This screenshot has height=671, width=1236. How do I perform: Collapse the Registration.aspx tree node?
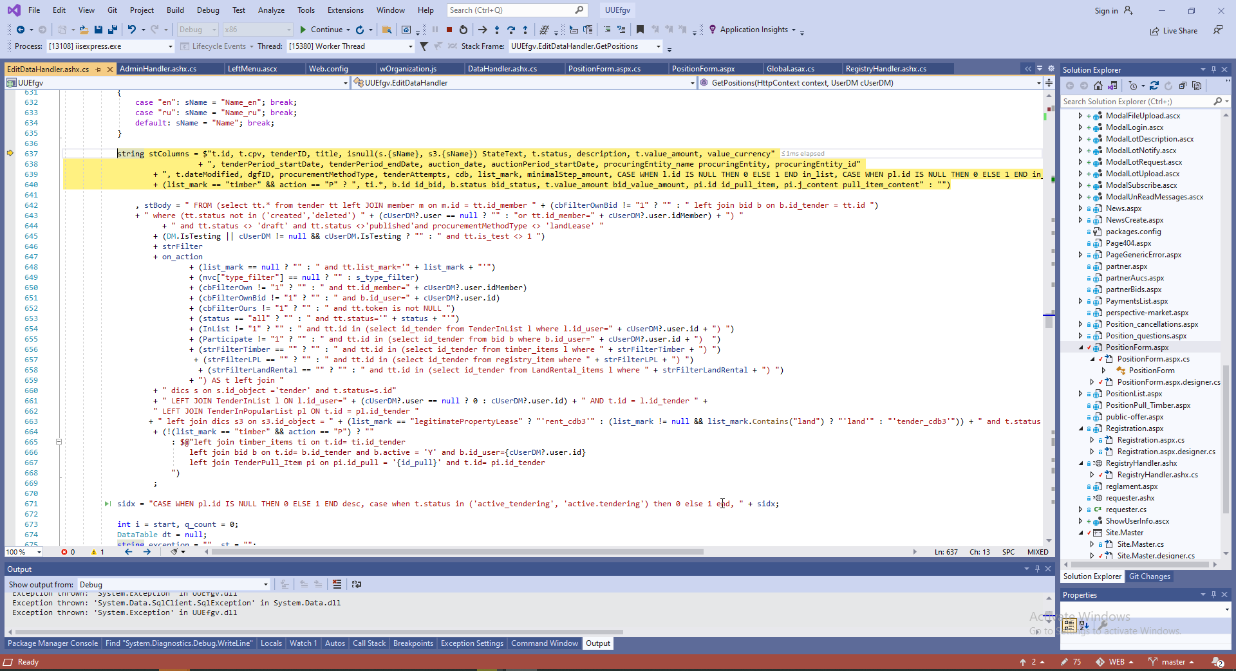1081,428
